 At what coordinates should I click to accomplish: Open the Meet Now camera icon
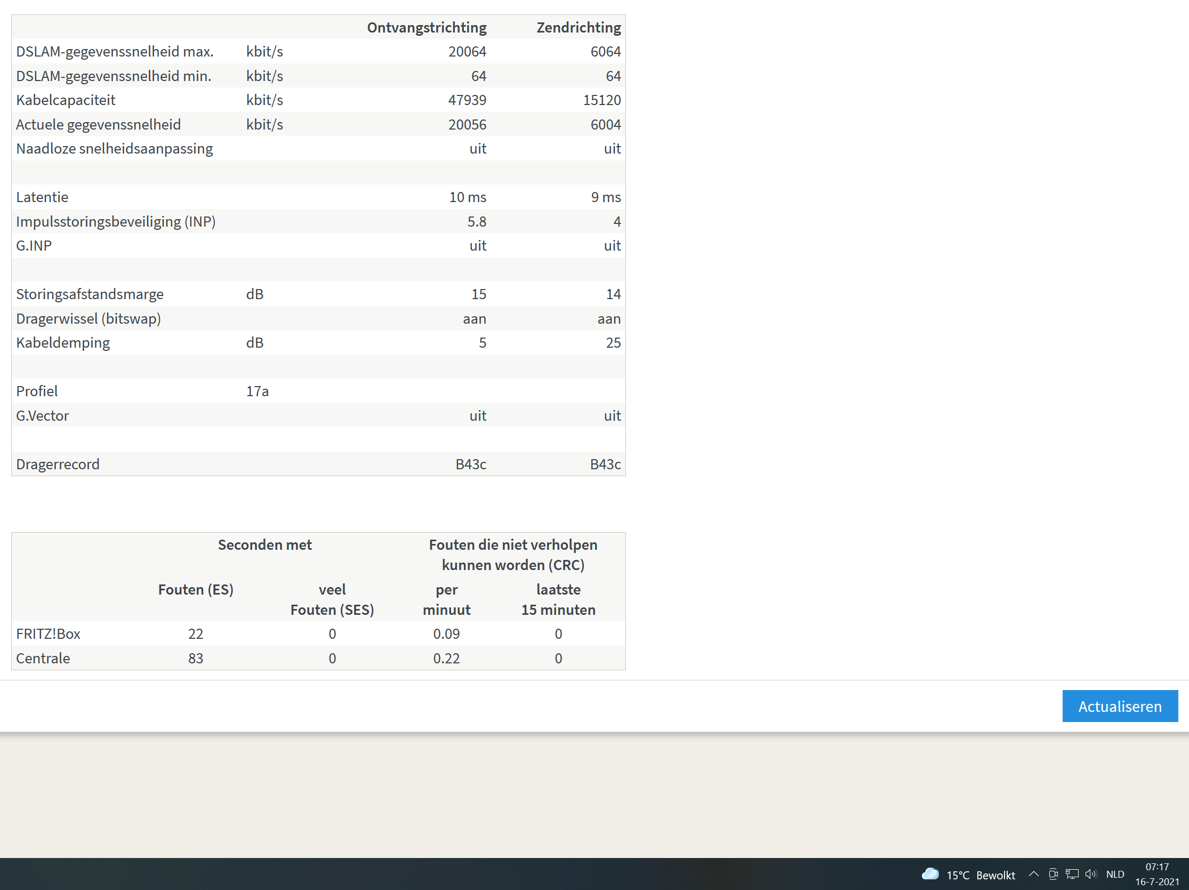pos(1053,875)
